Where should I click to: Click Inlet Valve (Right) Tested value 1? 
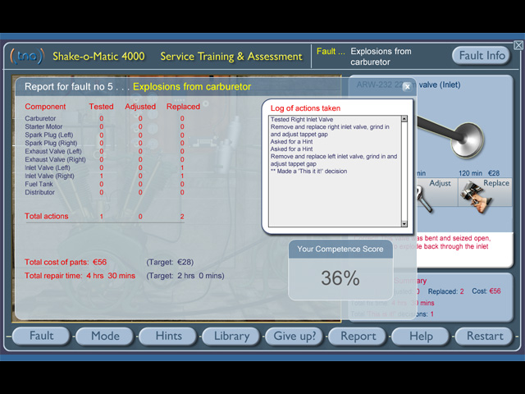102,176
